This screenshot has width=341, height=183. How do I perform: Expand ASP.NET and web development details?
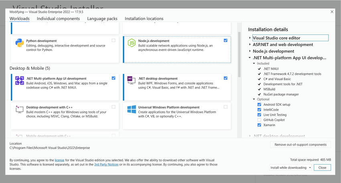point(250,45)
